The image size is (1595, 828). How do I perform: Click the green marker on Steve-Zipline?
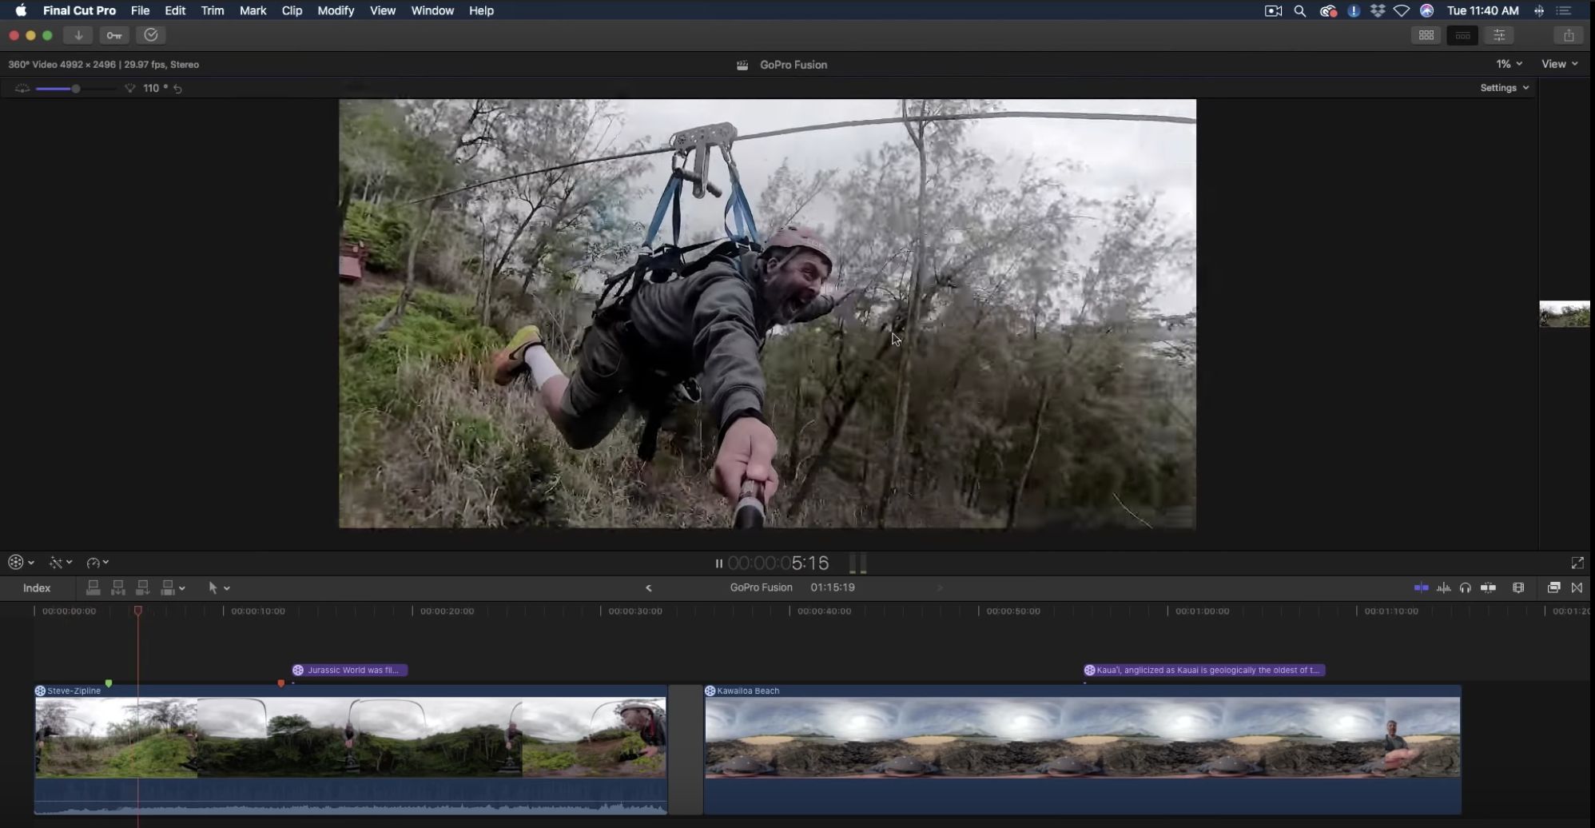pyautogui.click(x=109, y=683)
